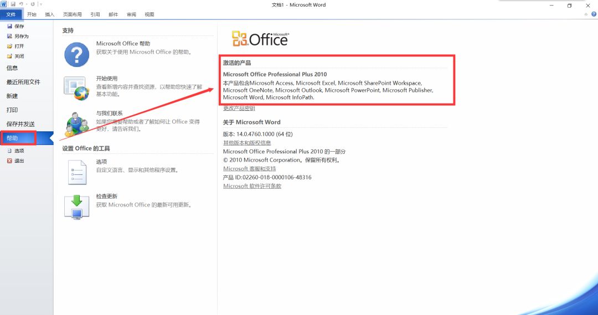598x315 pixels.
Task: Click the Word application icon in title bar
Action: pos(3,4)
